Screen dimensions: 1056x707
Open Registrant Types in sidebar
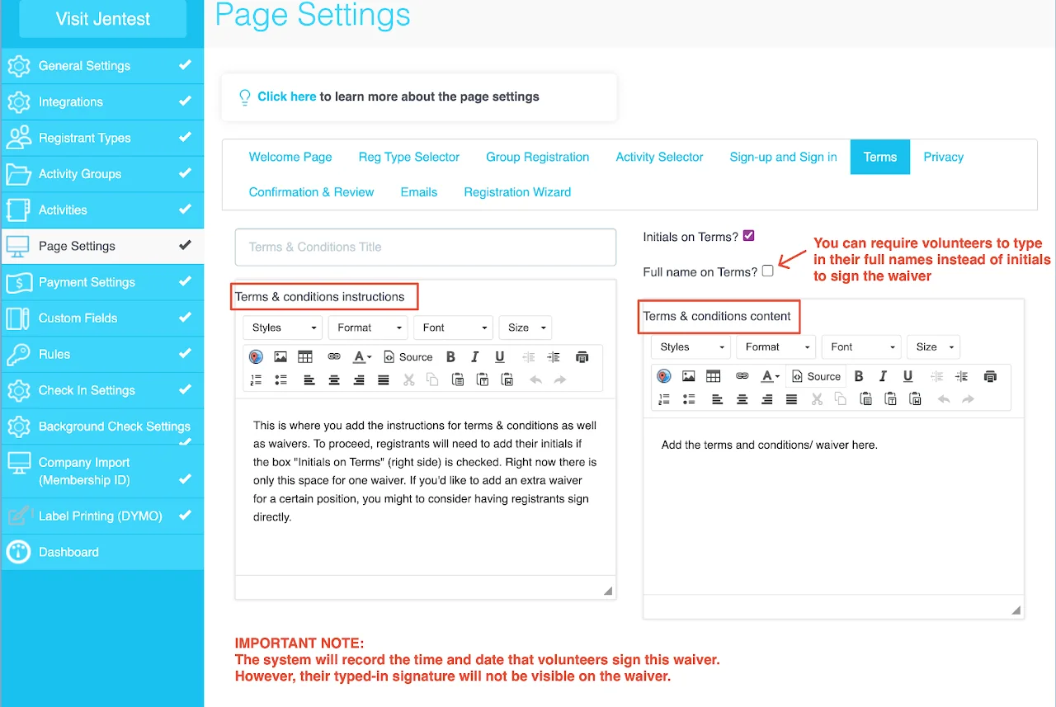coord(102,138)
